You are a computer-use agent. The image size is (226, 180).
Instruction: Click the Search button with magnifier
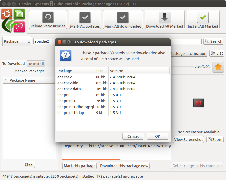[213, 41]
